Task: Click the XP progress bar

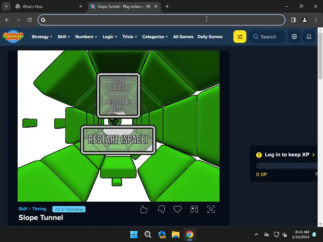Action: pos(286,166)
